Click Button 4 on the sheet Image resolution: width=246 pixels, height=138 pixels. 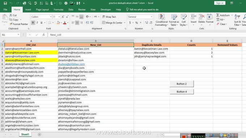point(182,92)
